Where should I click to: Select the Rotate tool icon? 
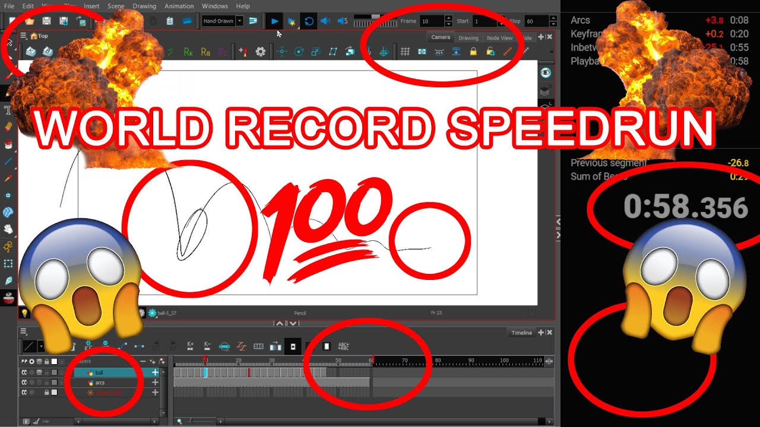299,52
